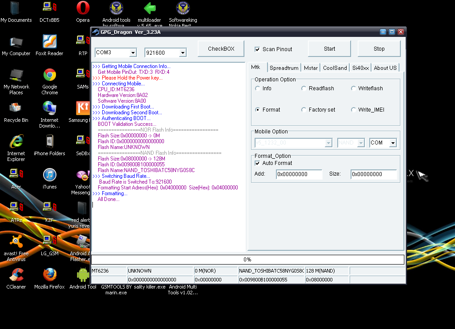The height and width of the screenshot is (329, 455).
Task: Disable the Scan Pinout checkbox
Action: click(x=257, y=49)
